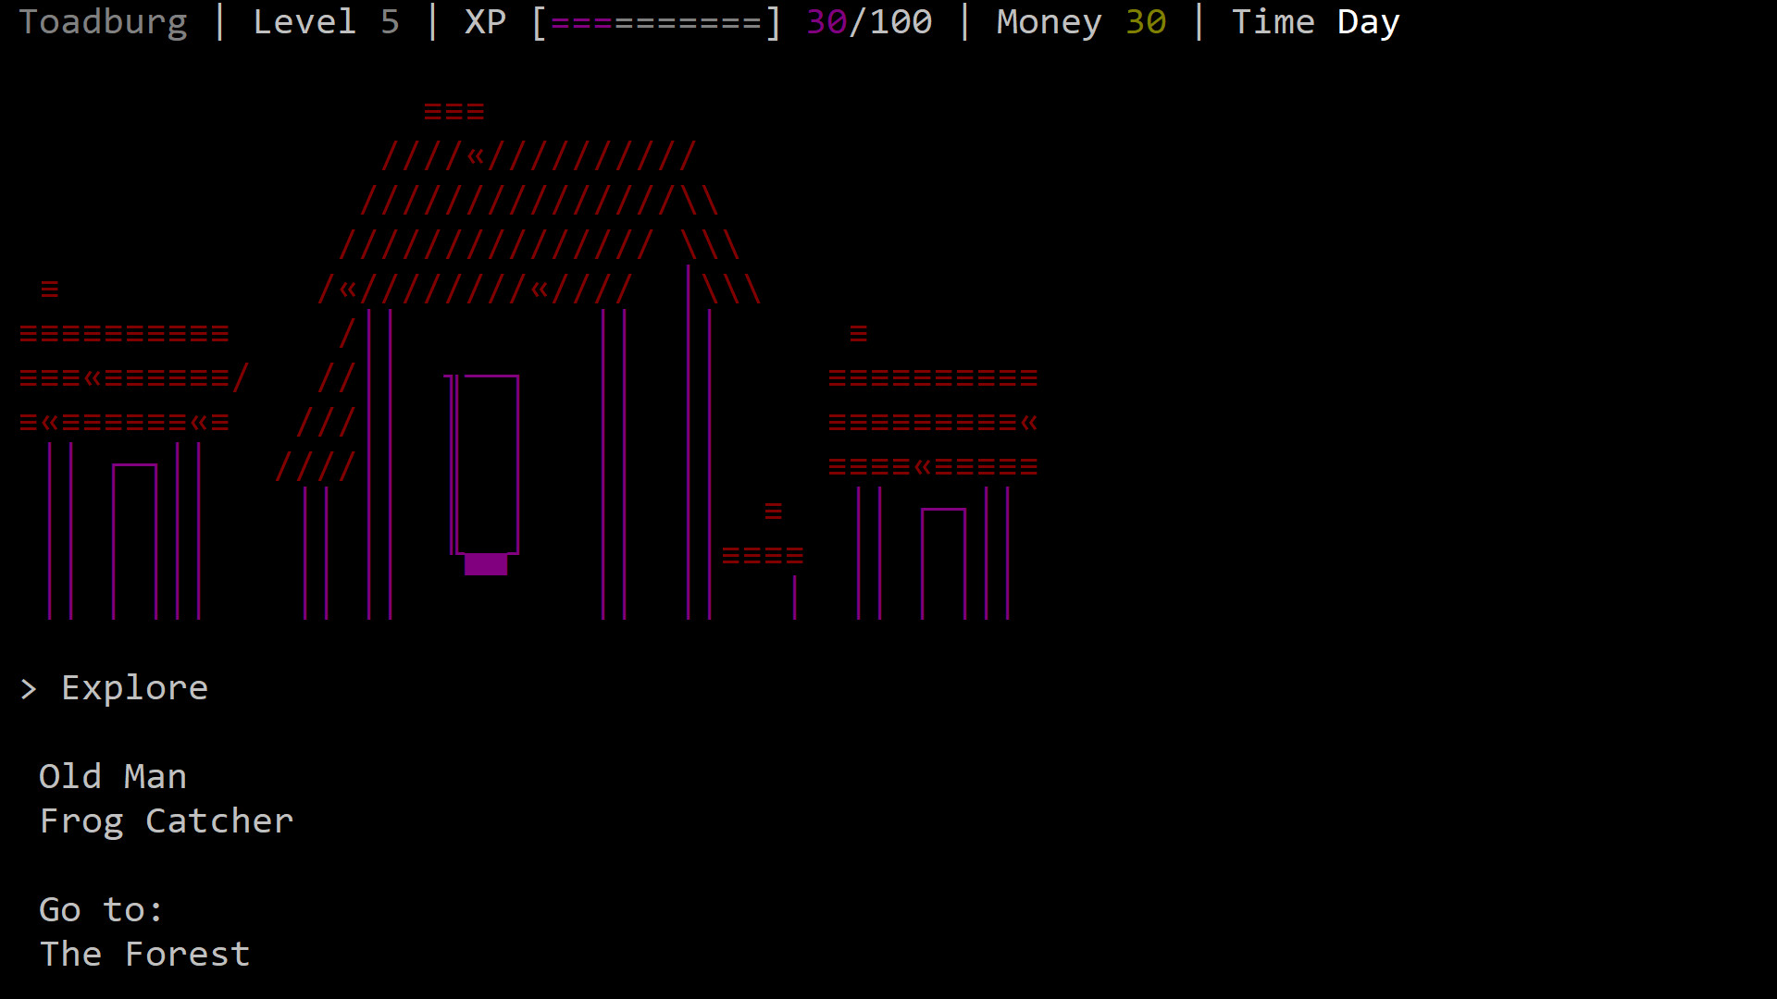Image resolution: width=1777 pixels, height=999 pixels.
Task: Click the Time Day indicator
Action: [x=1315, y=22]
